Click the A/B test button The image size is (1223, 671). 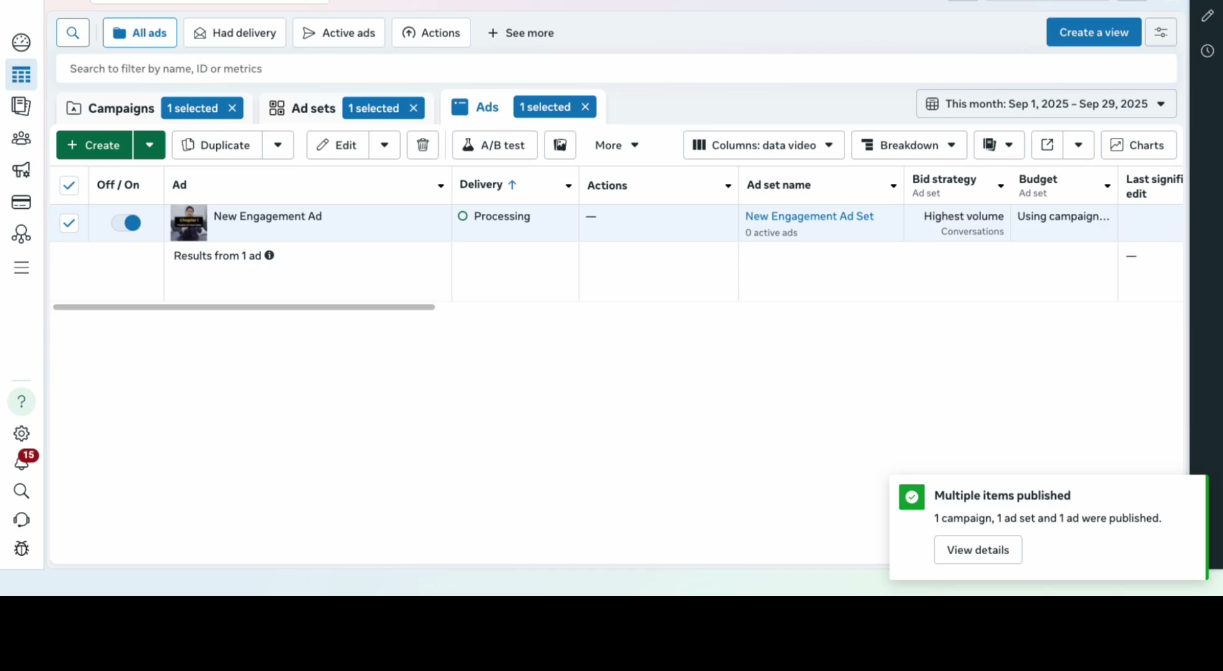click(495, 145)
